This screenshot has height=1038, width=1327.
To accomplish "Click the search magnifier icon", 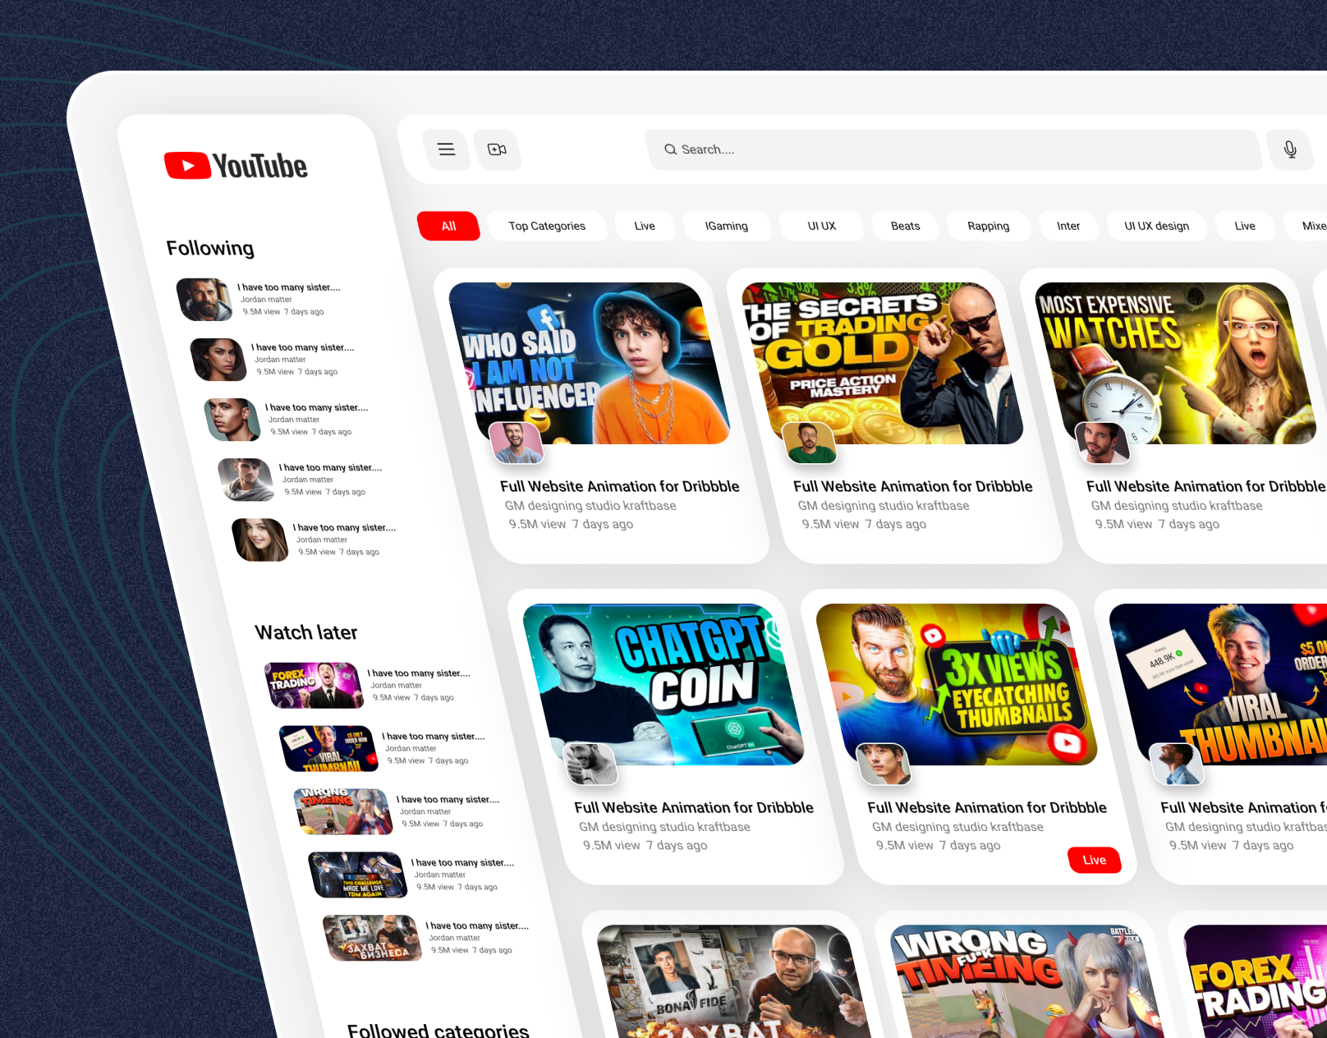I will [671, 149].
